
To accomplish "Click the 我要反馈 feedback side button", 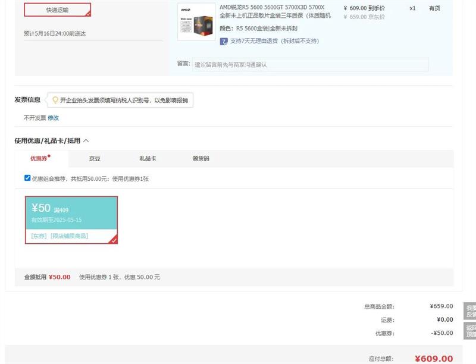I will point(470,311).
